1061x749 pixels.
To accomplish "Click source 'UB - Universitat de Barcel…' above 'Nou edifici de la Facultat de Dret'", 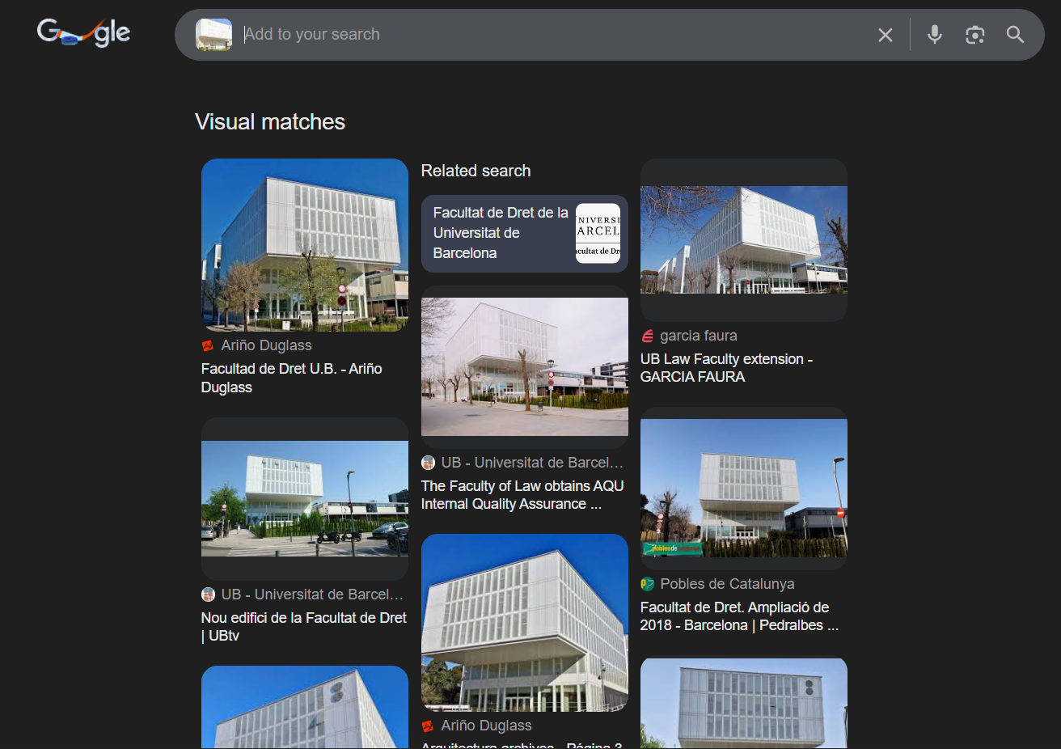I will tap(312, 595).
